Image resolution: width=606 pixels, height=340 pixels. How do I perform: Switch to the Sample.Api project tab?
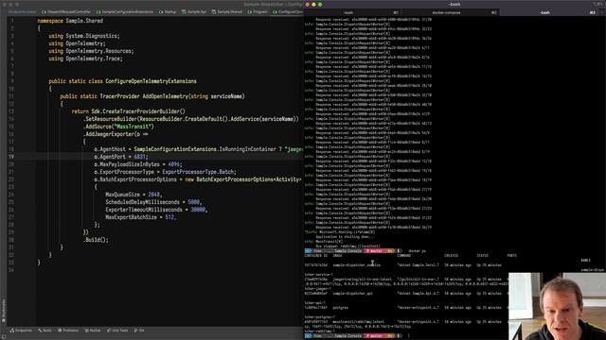pyautogui.click(x=194, y=12)
